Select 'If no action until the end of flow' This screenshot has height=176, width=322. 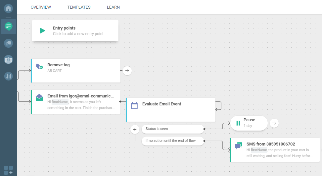click(x=172, y=141)
